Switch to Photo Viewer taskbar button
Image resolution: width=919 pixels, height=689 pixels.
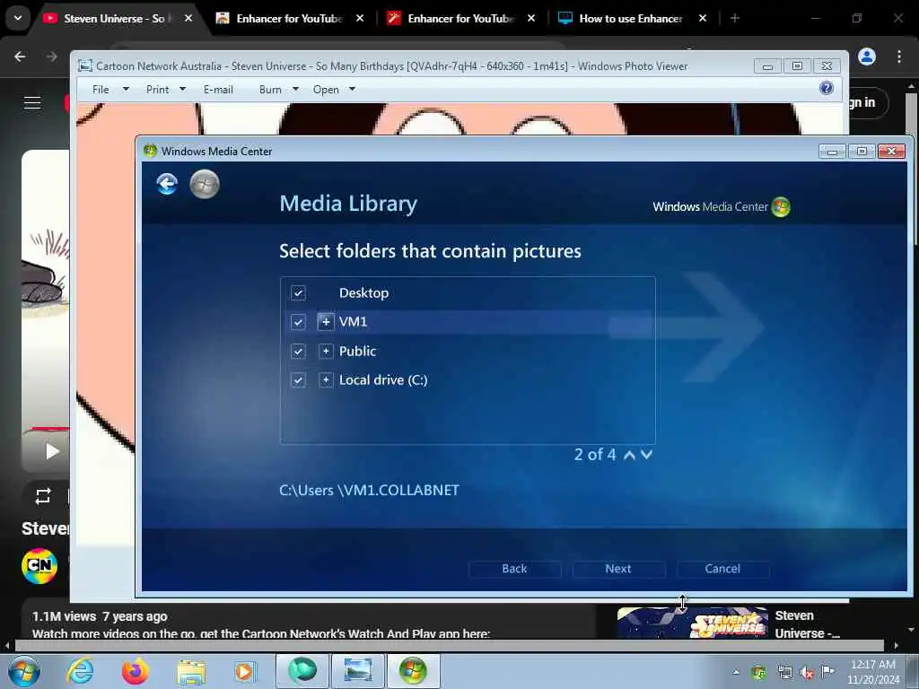(x=357, y=671)
